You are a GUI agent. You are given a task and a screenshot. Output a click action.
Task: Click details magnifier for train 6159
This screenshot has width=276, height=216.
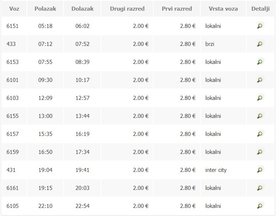coord(260,152)
